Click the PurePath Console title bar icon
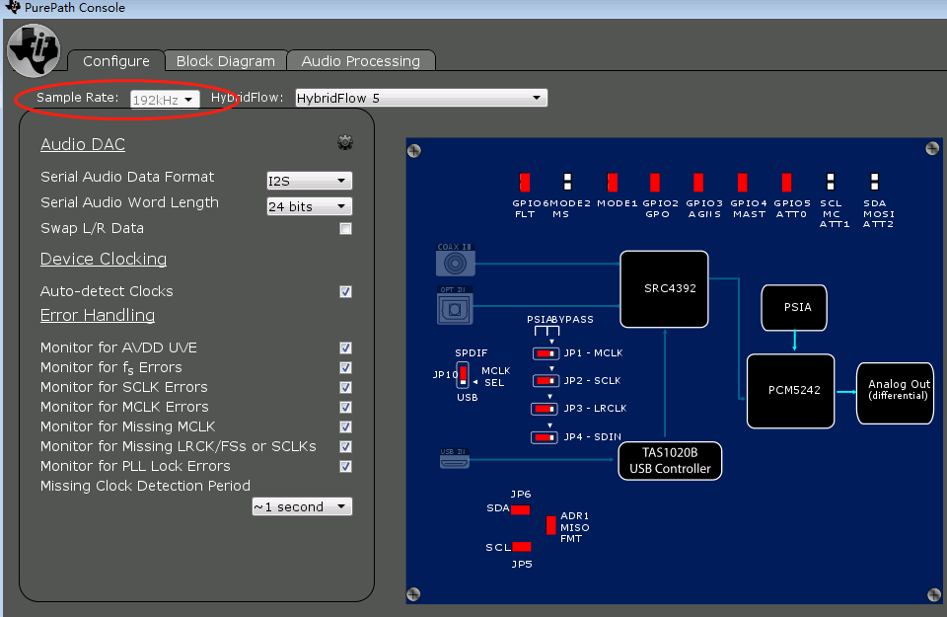 pos(13,7)
